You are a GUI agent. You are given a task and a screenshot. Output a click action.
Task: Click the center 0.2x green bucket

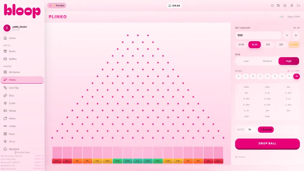tap(138, 161)
